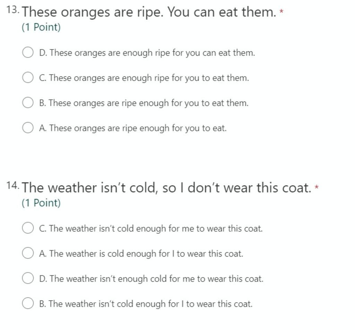Screen dimensions: 355x330
Task: Click '(1 Point)' label under question 13
Action: [x=41, y=27]
